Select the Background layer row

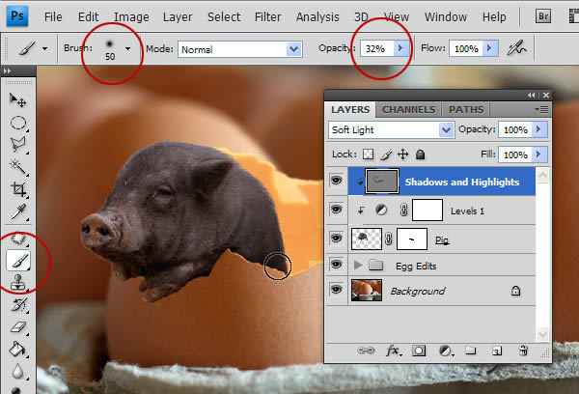point(442,291)
